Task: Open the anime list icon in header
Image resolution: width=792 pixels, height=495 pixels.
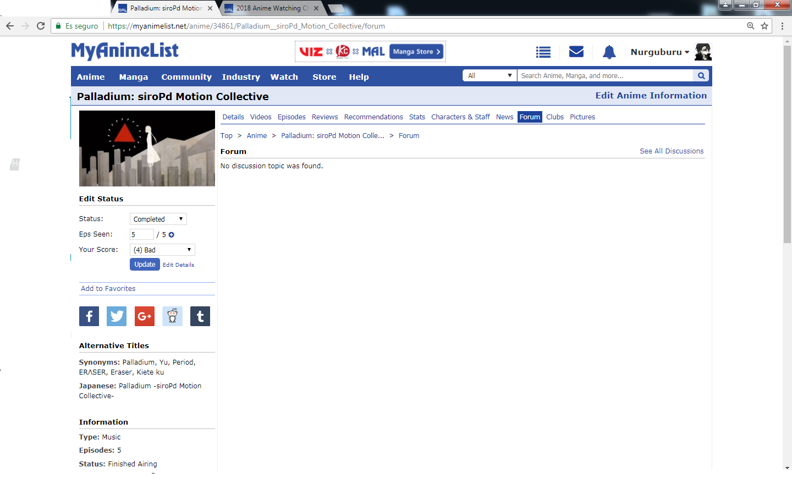Action: point(543,52)
